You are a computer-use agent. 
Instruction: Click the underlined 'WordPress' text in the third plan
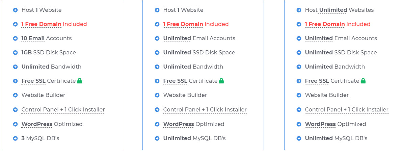(x=320, y=124)
